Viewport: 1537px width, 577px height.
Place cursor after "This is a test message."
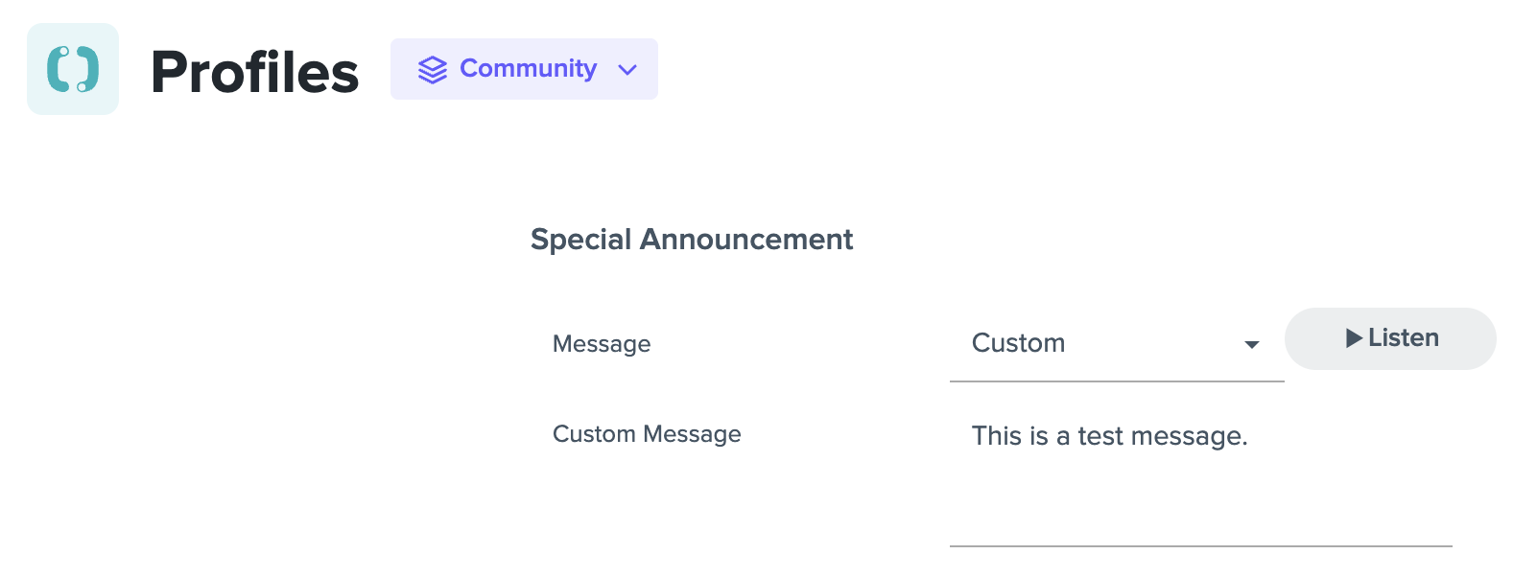(1250, 436)
